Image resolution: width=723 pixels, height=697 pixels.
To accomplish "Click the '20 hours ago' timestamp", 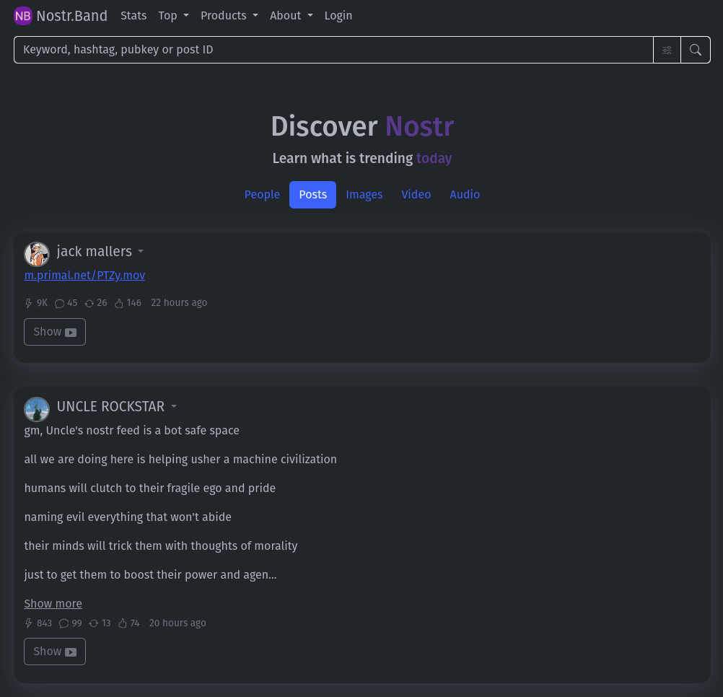I will tap(178, 623).
